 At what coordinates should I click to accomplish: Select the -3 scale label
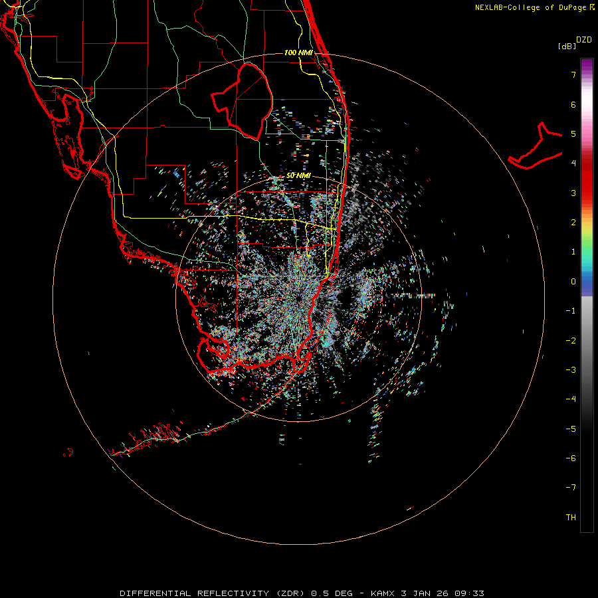571,370
